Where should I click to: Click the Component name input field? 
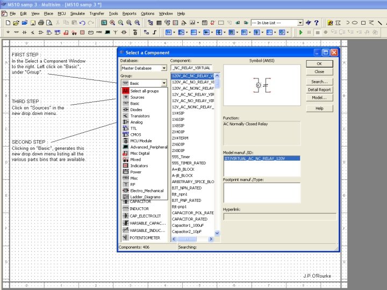[191, 68]
